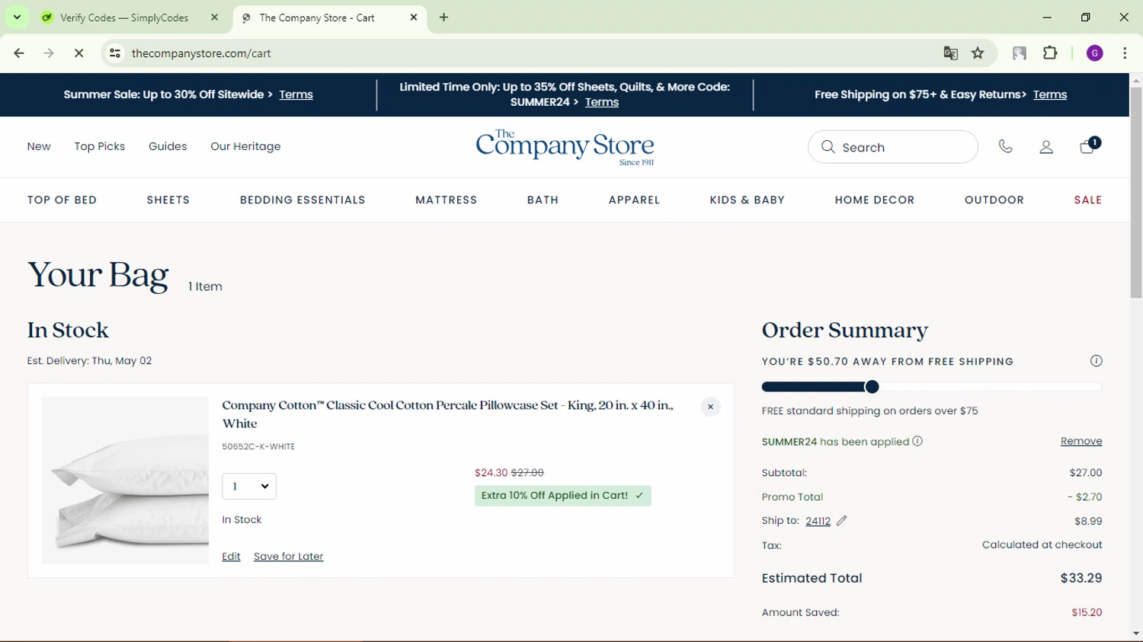Open SALE menu
Screen dimensions: 1143x642
1088,200
